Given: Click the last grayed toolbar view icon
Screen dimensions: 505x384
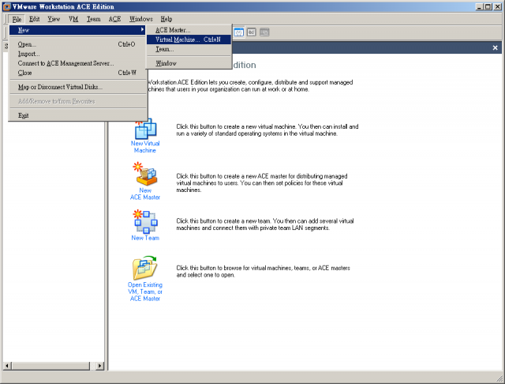Looking at the screenshot, I should click(x=264, y=32).
